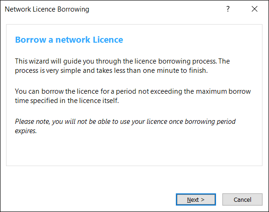The image size is (269, 212).
Task: Click the word Licence in the blue heading
Action: point(108,40)
